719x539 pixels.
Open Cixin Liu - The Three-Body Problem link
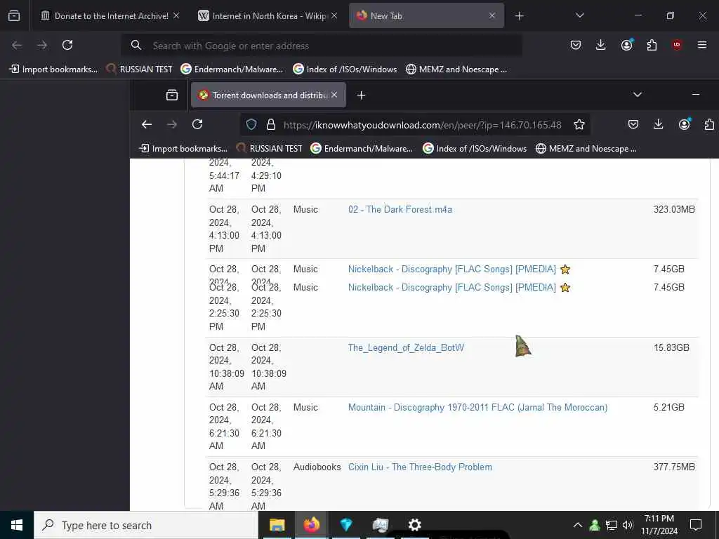pyautogui.click(x=420, y=467)
